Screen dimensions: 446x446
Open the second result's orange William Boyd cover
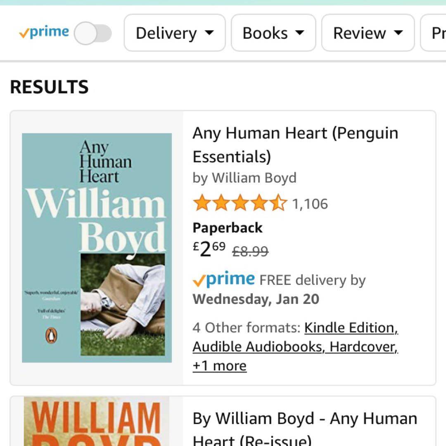point(97,421)
